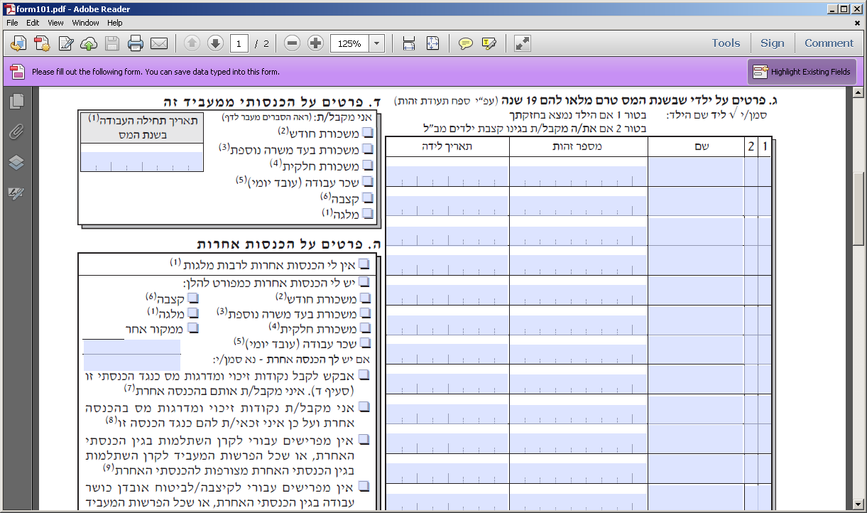Open the Attachments paperclip panel
This screenshot has width=867, height=513.
(16, 132)
